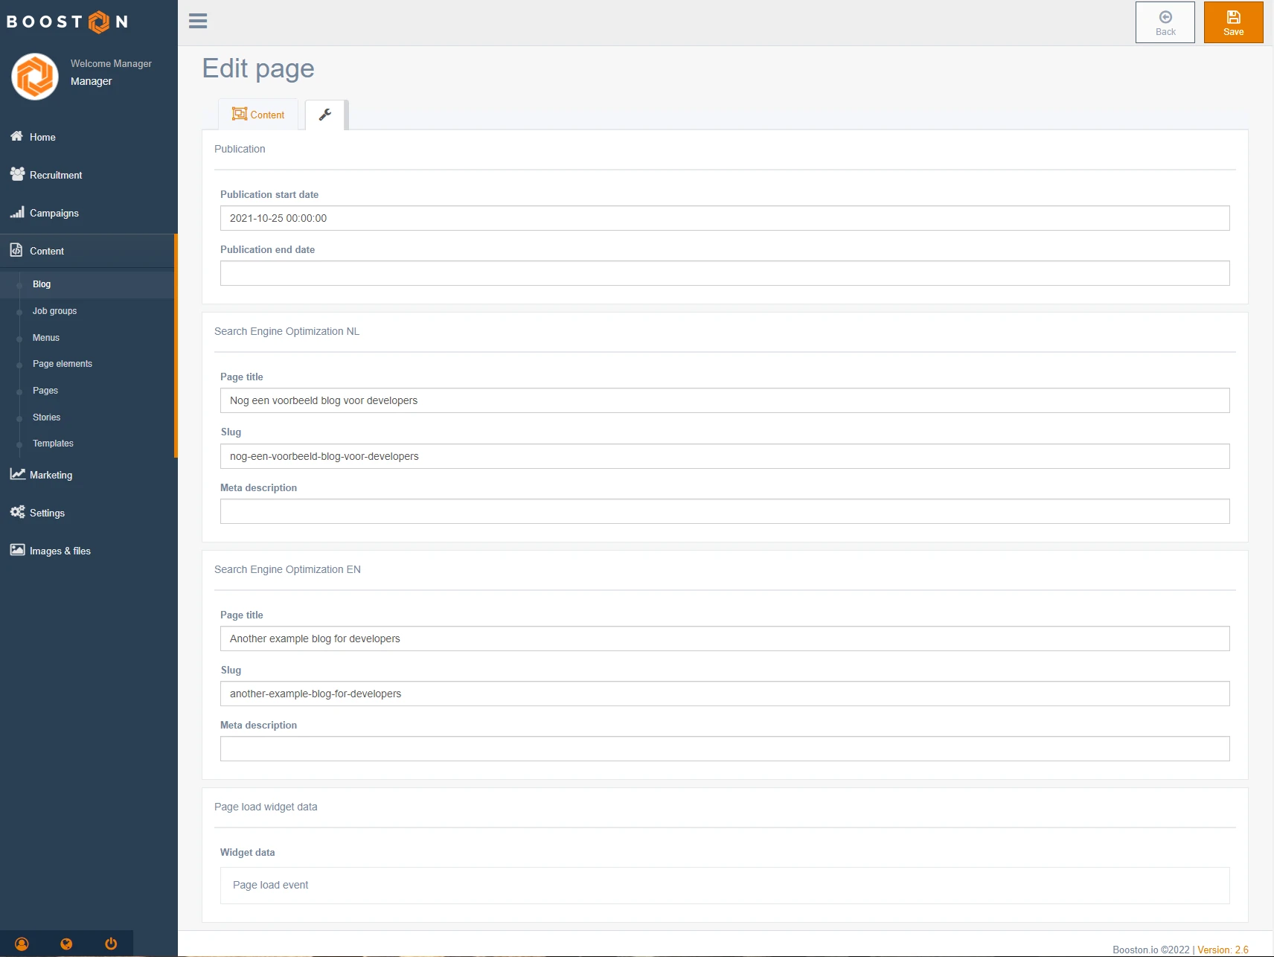Expand the Campaigns sidebar section
The width and height of the screenshot is (1274, 957).
pyautogui.click(x=54, y=213)
